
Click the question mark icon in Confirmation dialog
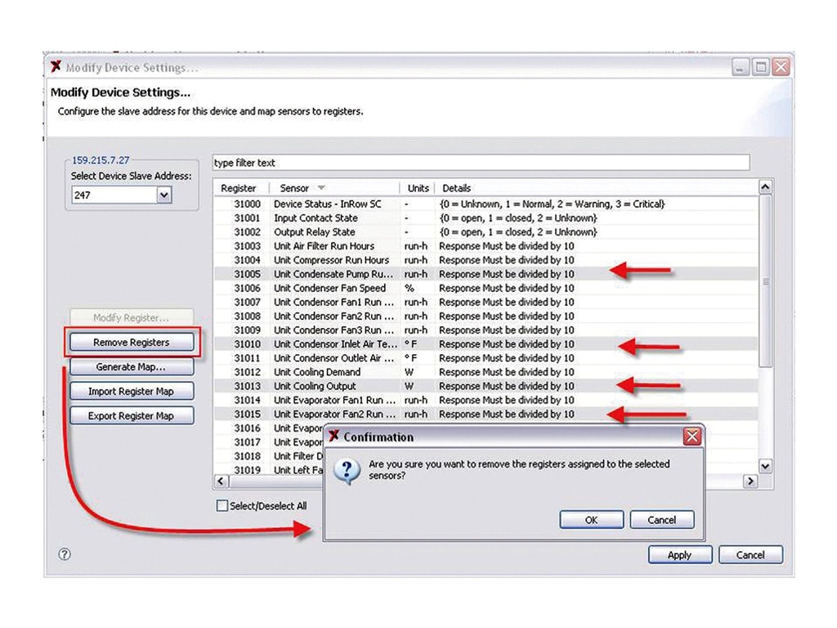click(349, 468)
